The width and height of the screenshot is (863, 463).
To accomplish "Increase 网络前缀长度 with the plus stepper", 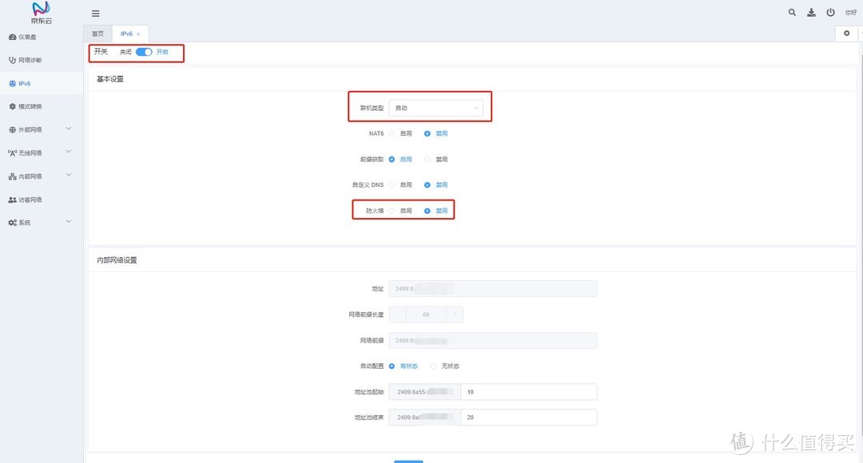I will (x=455, y=314).
